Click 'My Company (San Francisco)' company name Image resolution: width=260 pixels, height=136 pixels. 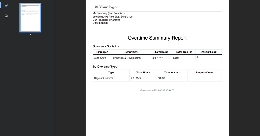point(109,13)
